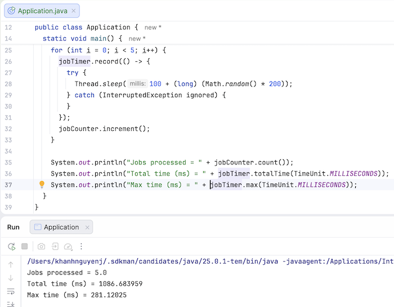394x307 pixels.
Task: Close the Application.java editor tab
Action: pyautogui.click(x=73, y=11)
